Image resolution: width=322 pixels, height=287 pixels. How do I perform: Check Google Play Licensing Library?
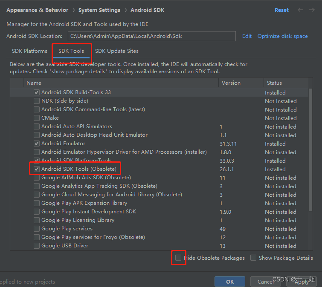click(x=37, y=220)
